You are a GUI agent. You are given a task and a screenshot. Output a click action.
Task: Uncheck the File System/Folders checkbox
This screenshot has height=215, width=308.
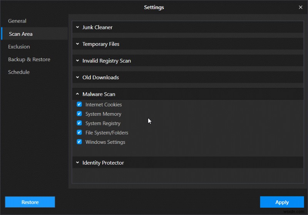coord(79,132)
